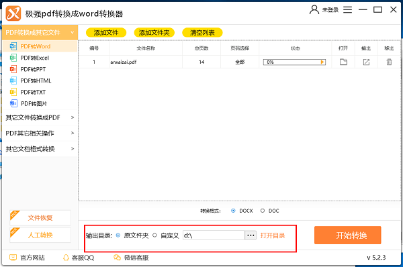Open the 打开目录 link
The image size is (403, 267).
tap(273, 235)
